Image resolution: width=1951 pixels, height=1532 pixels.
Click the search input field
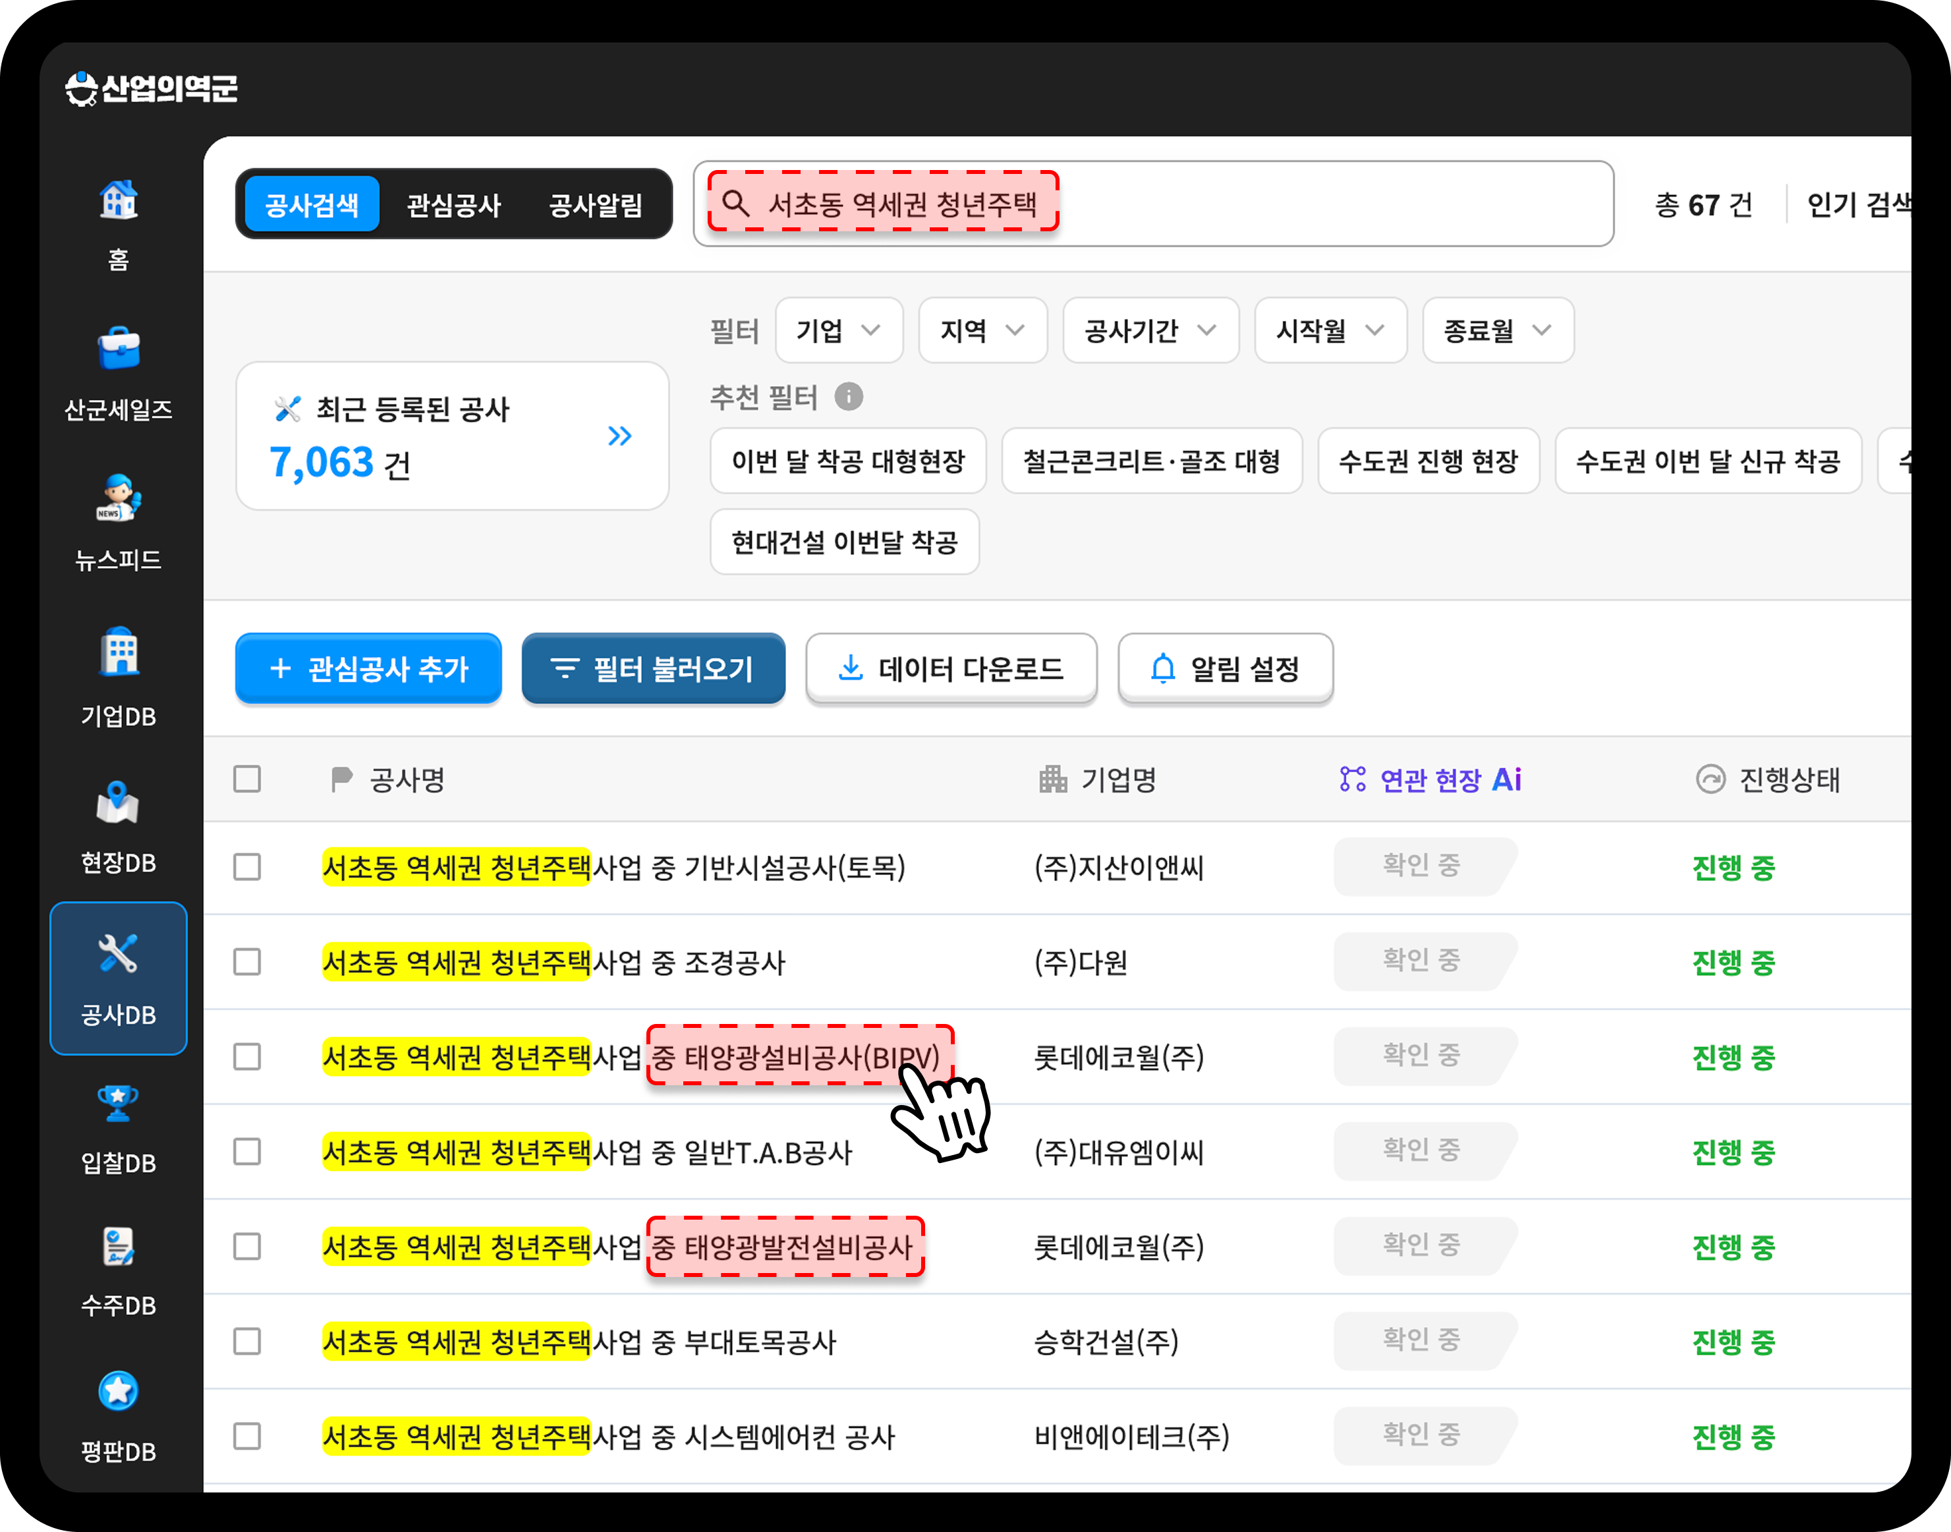(1154, 204)
